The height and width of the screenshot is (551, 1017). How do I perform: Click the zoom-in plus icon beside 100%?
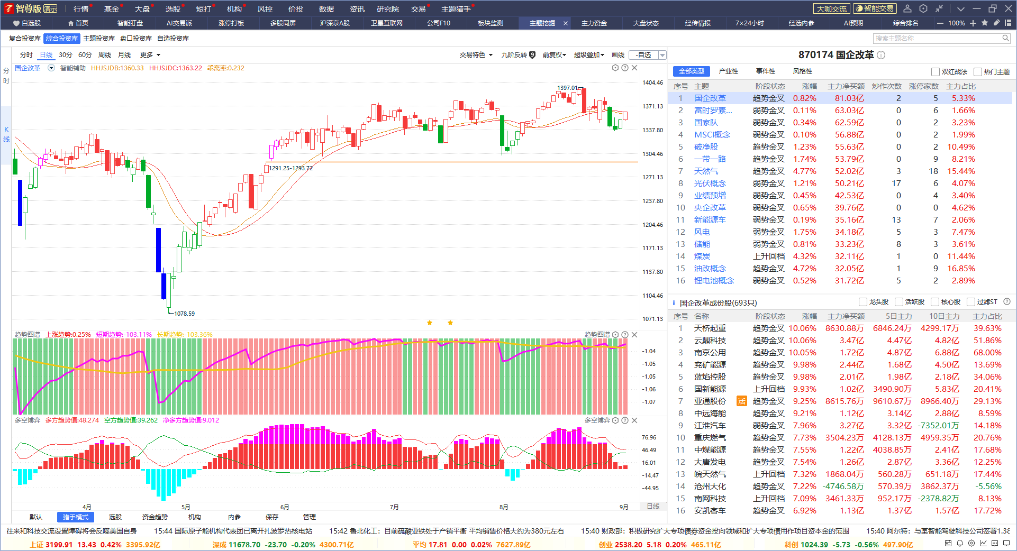point(973,23)
